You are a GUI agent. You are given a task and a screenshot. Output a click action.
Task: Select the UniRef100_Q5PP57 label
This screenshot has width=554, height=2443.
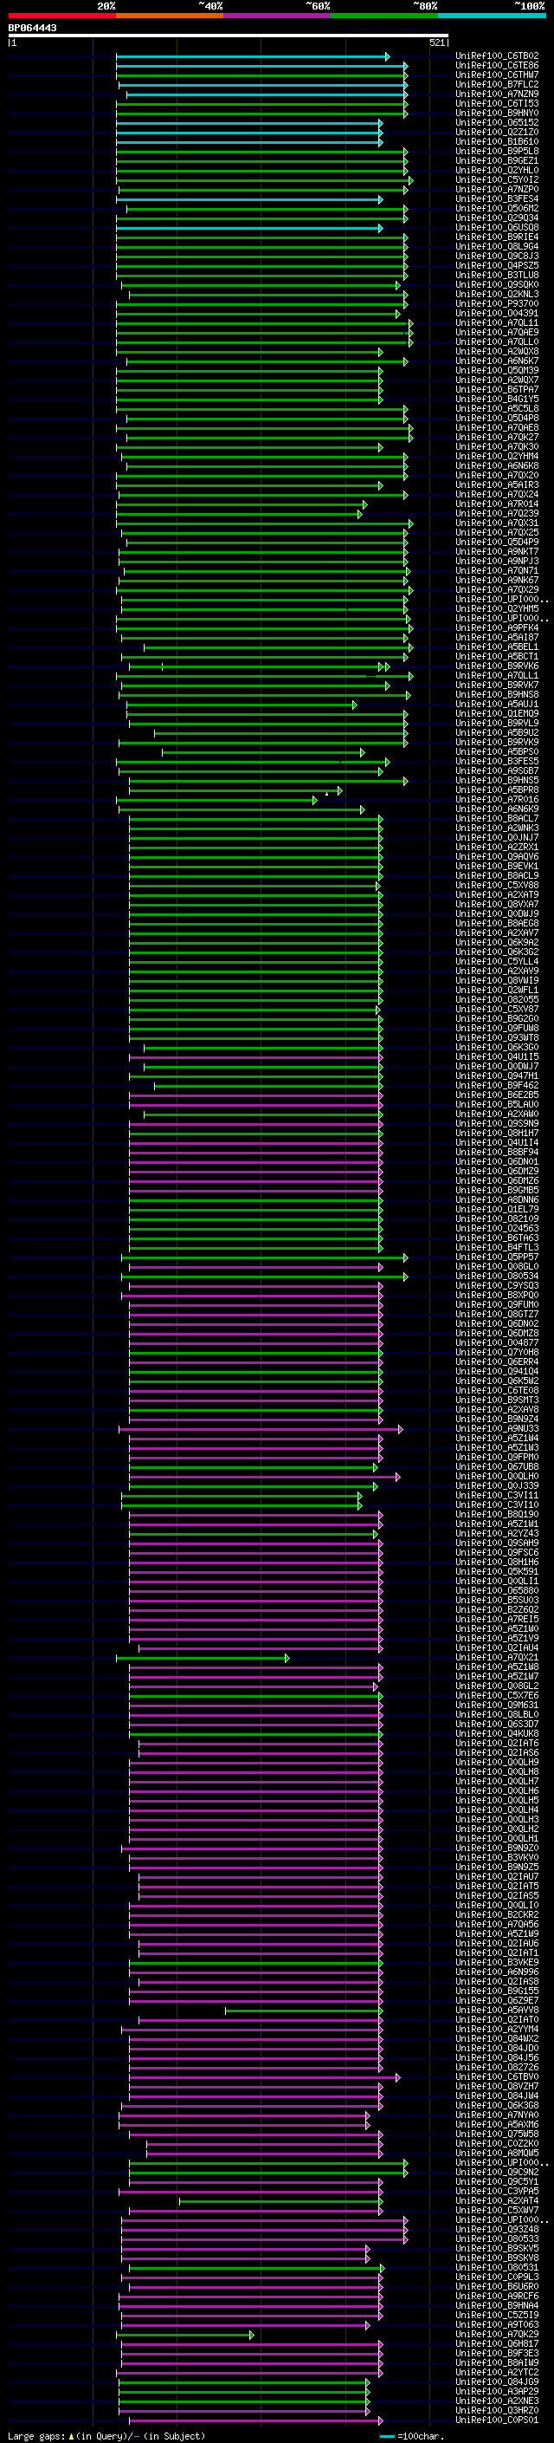(x=497, y=1257)
